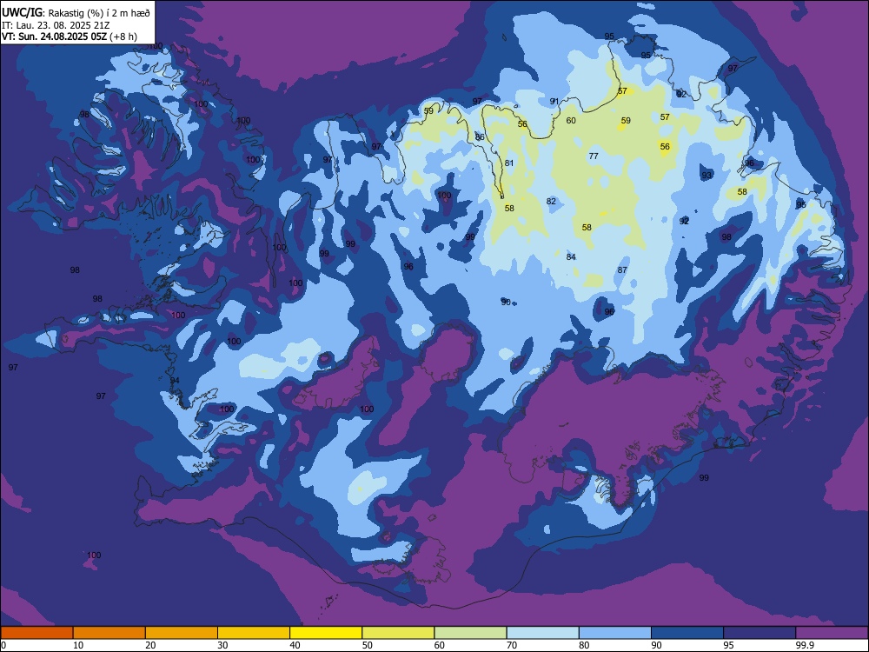Click the map humidity value 77
This screenshot has height=652, width=869.
point(594,156)
